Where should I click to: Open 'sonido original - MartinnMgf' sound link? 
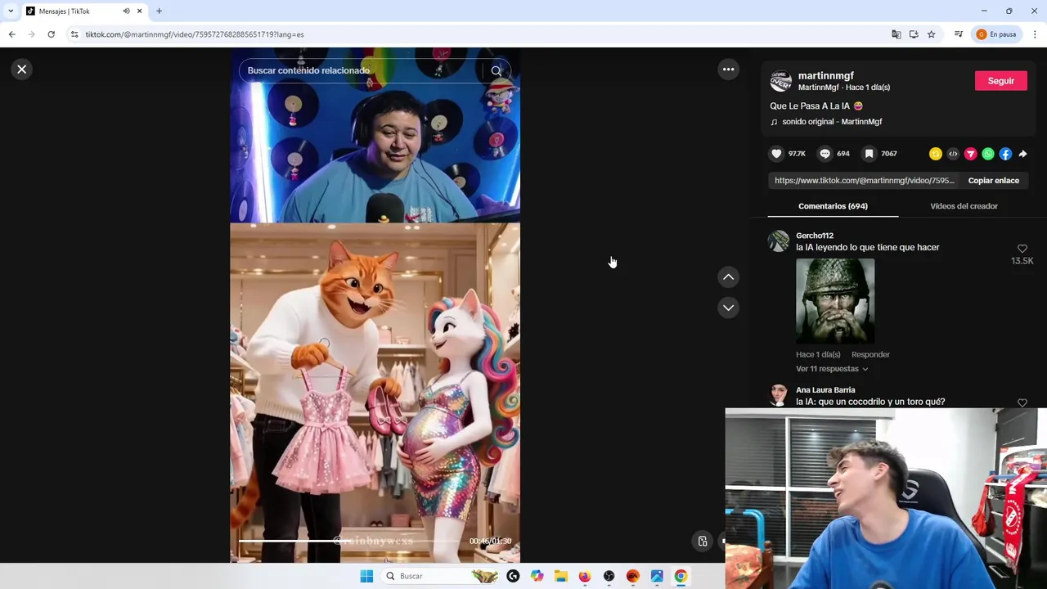click(832, 122)
